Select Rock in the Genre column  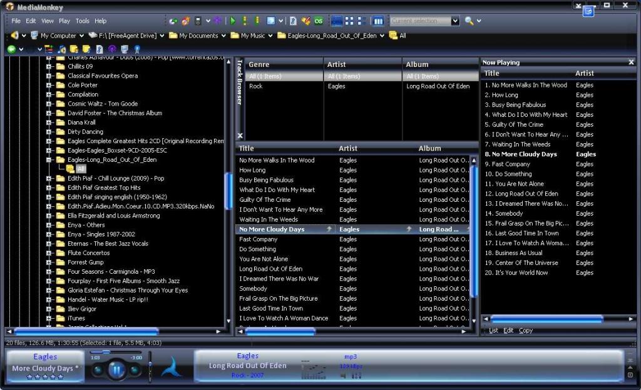256,86
